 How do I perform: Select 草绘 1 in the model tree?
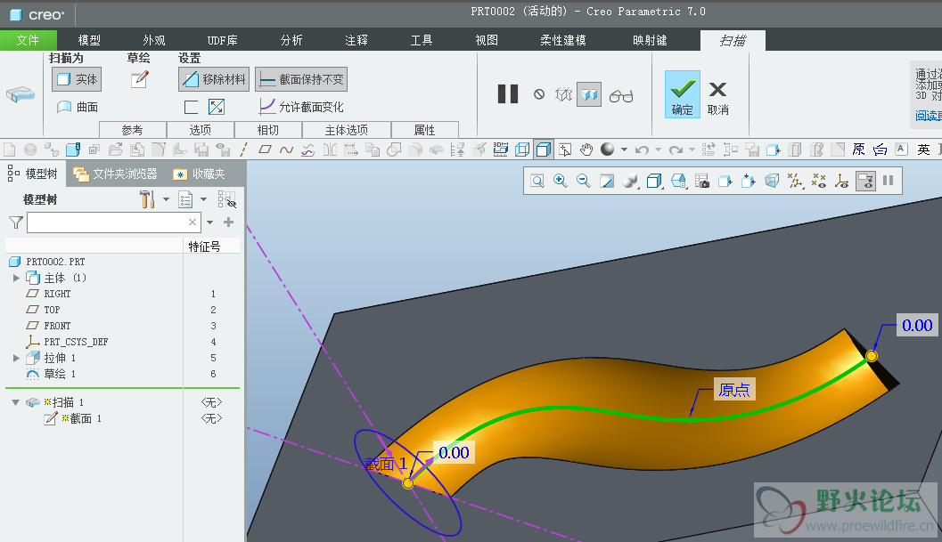point(60,374)
